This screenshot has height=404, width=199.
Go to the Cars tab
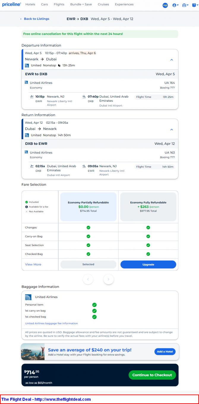pos(45,4)
